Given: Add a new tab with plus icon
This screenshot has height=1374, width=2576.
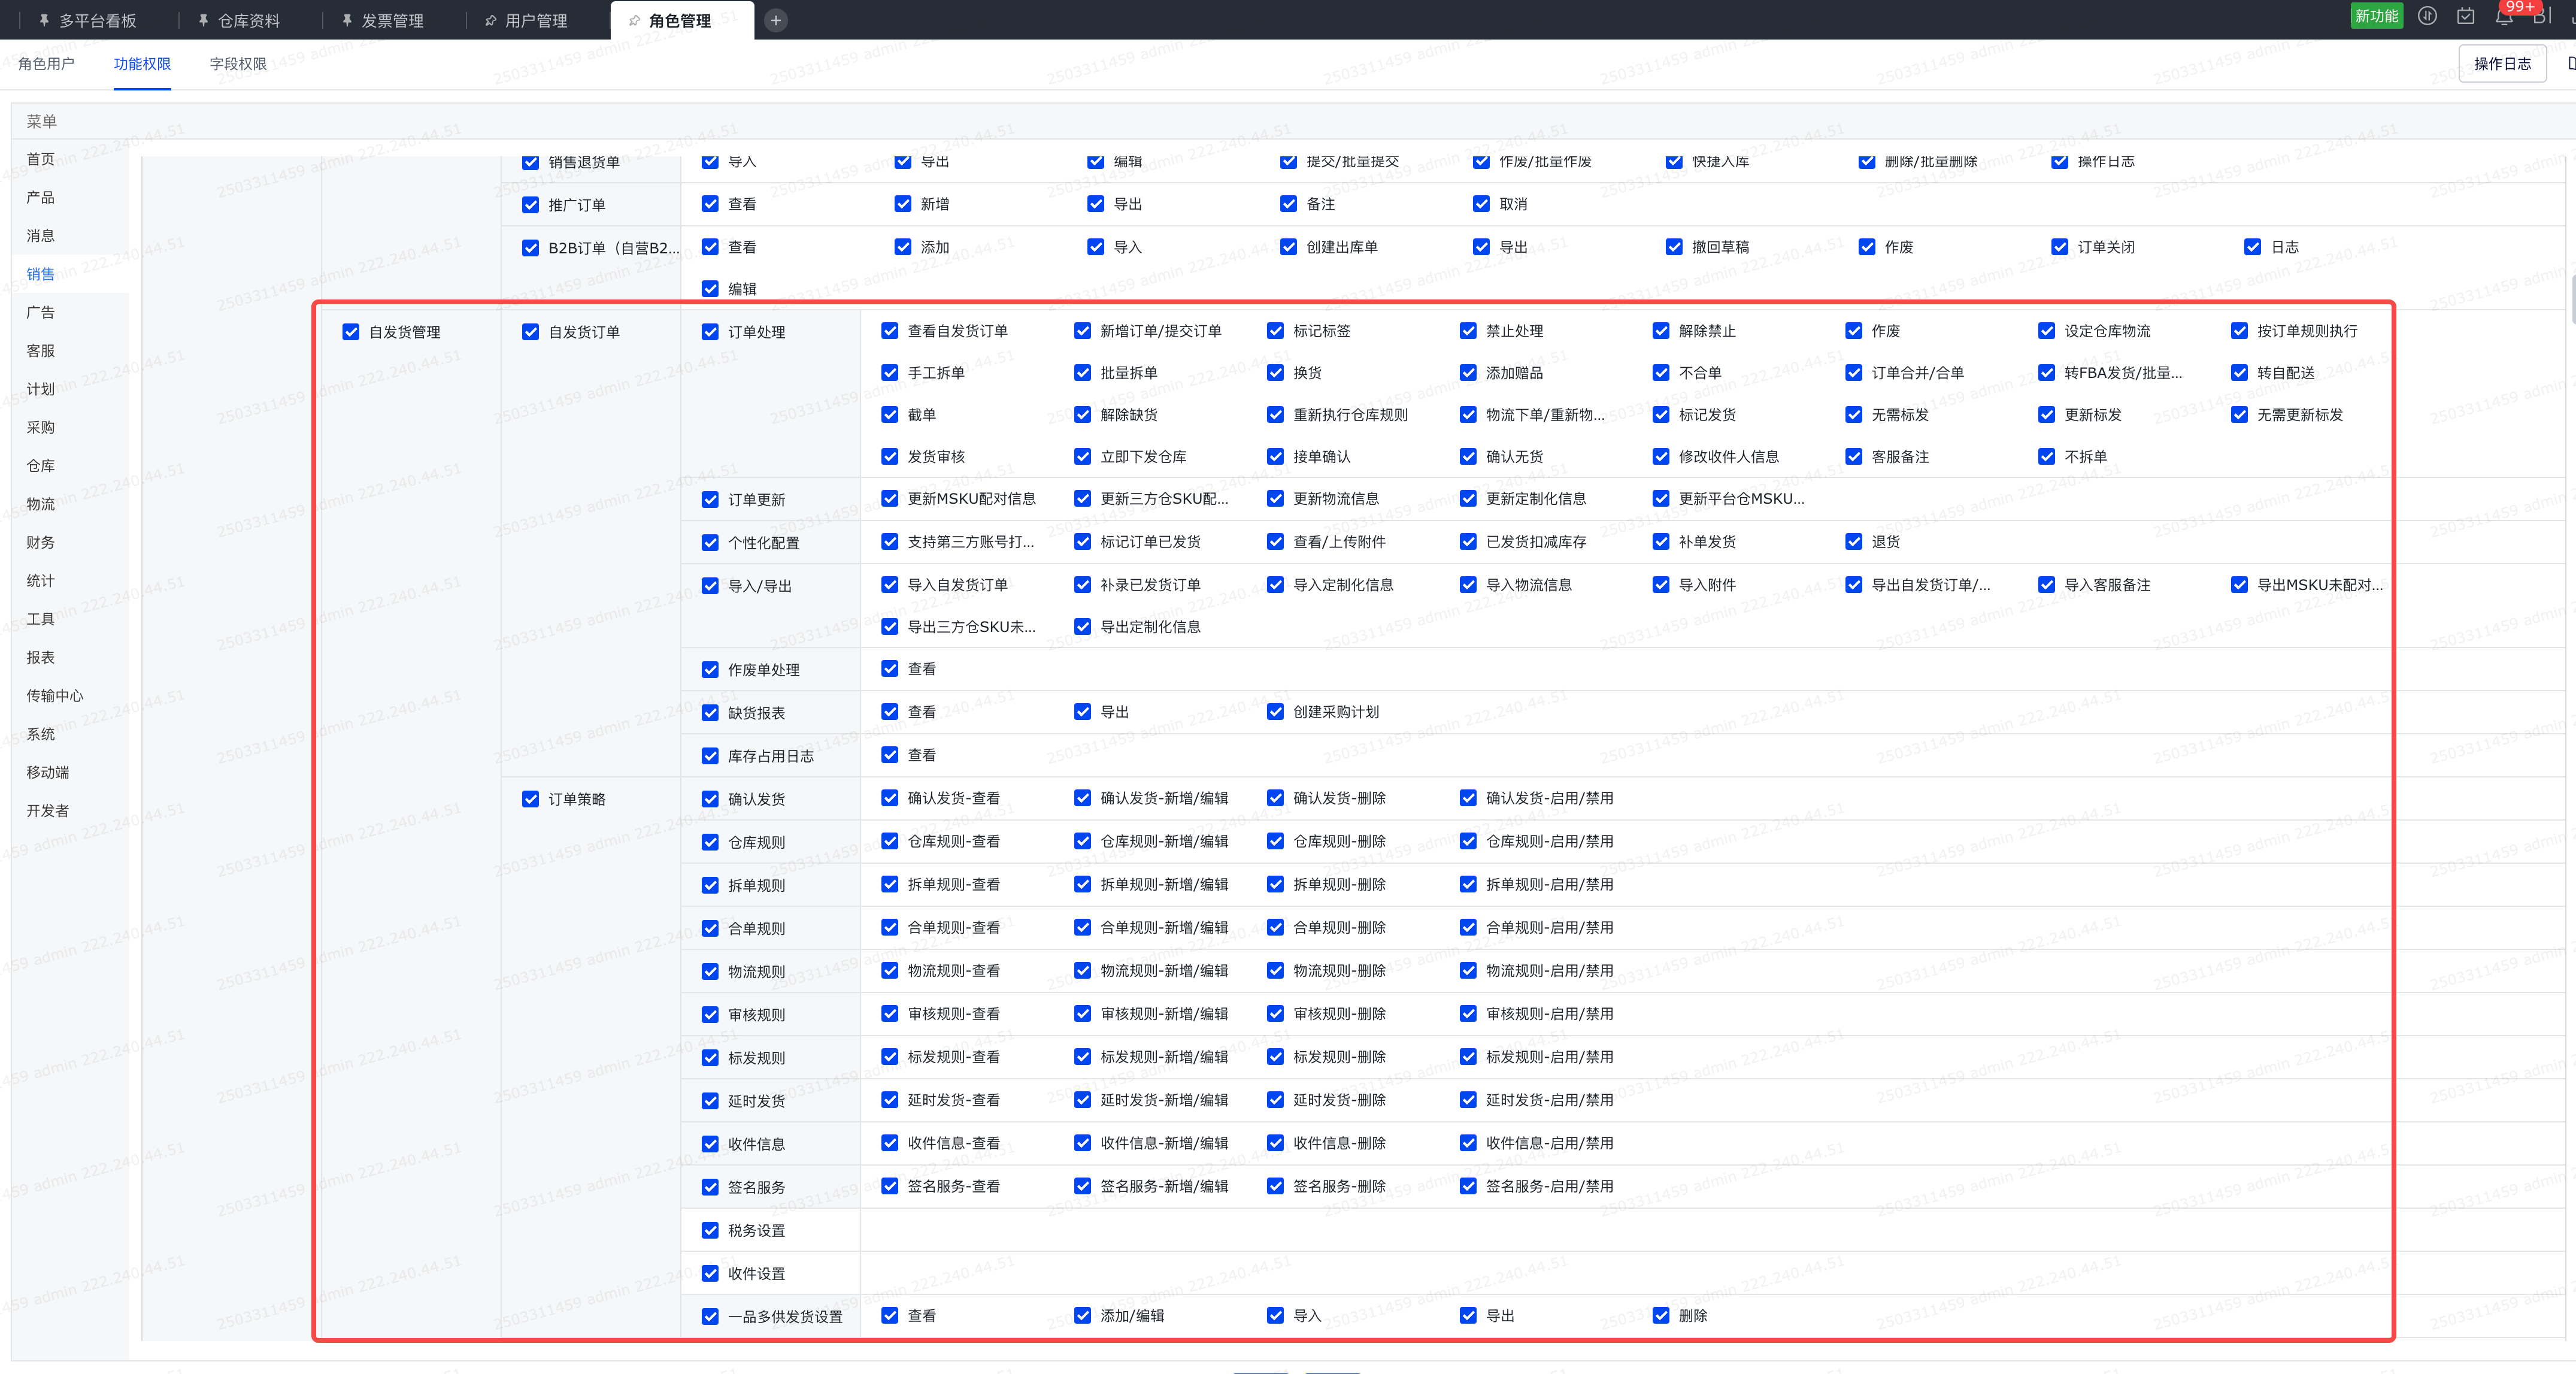Looking at the screenshot, I should 775,20.
